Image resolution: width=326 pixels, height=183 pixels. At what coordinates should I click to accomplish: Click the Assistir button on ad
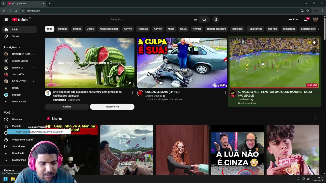[x=67, y=107]
